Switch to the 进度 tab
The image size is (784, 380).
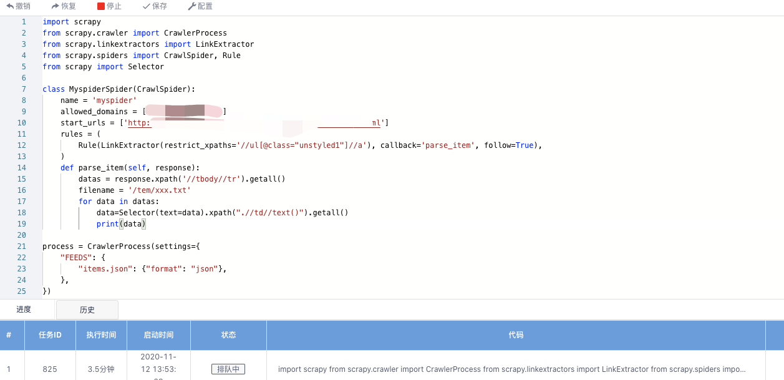click(x=24, y=309)
